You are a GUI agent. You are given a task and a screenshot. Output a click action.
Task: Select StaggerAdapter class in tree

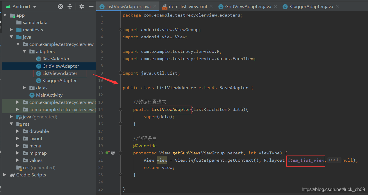click(x=60, y=80)
